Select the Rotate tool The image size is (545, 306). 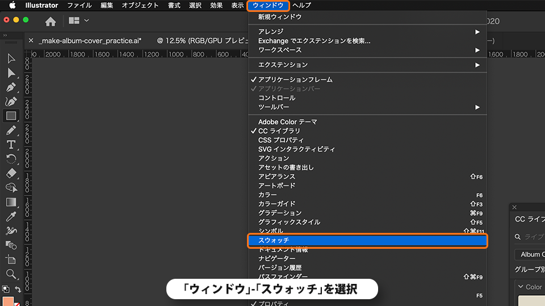tap(11, 159)
